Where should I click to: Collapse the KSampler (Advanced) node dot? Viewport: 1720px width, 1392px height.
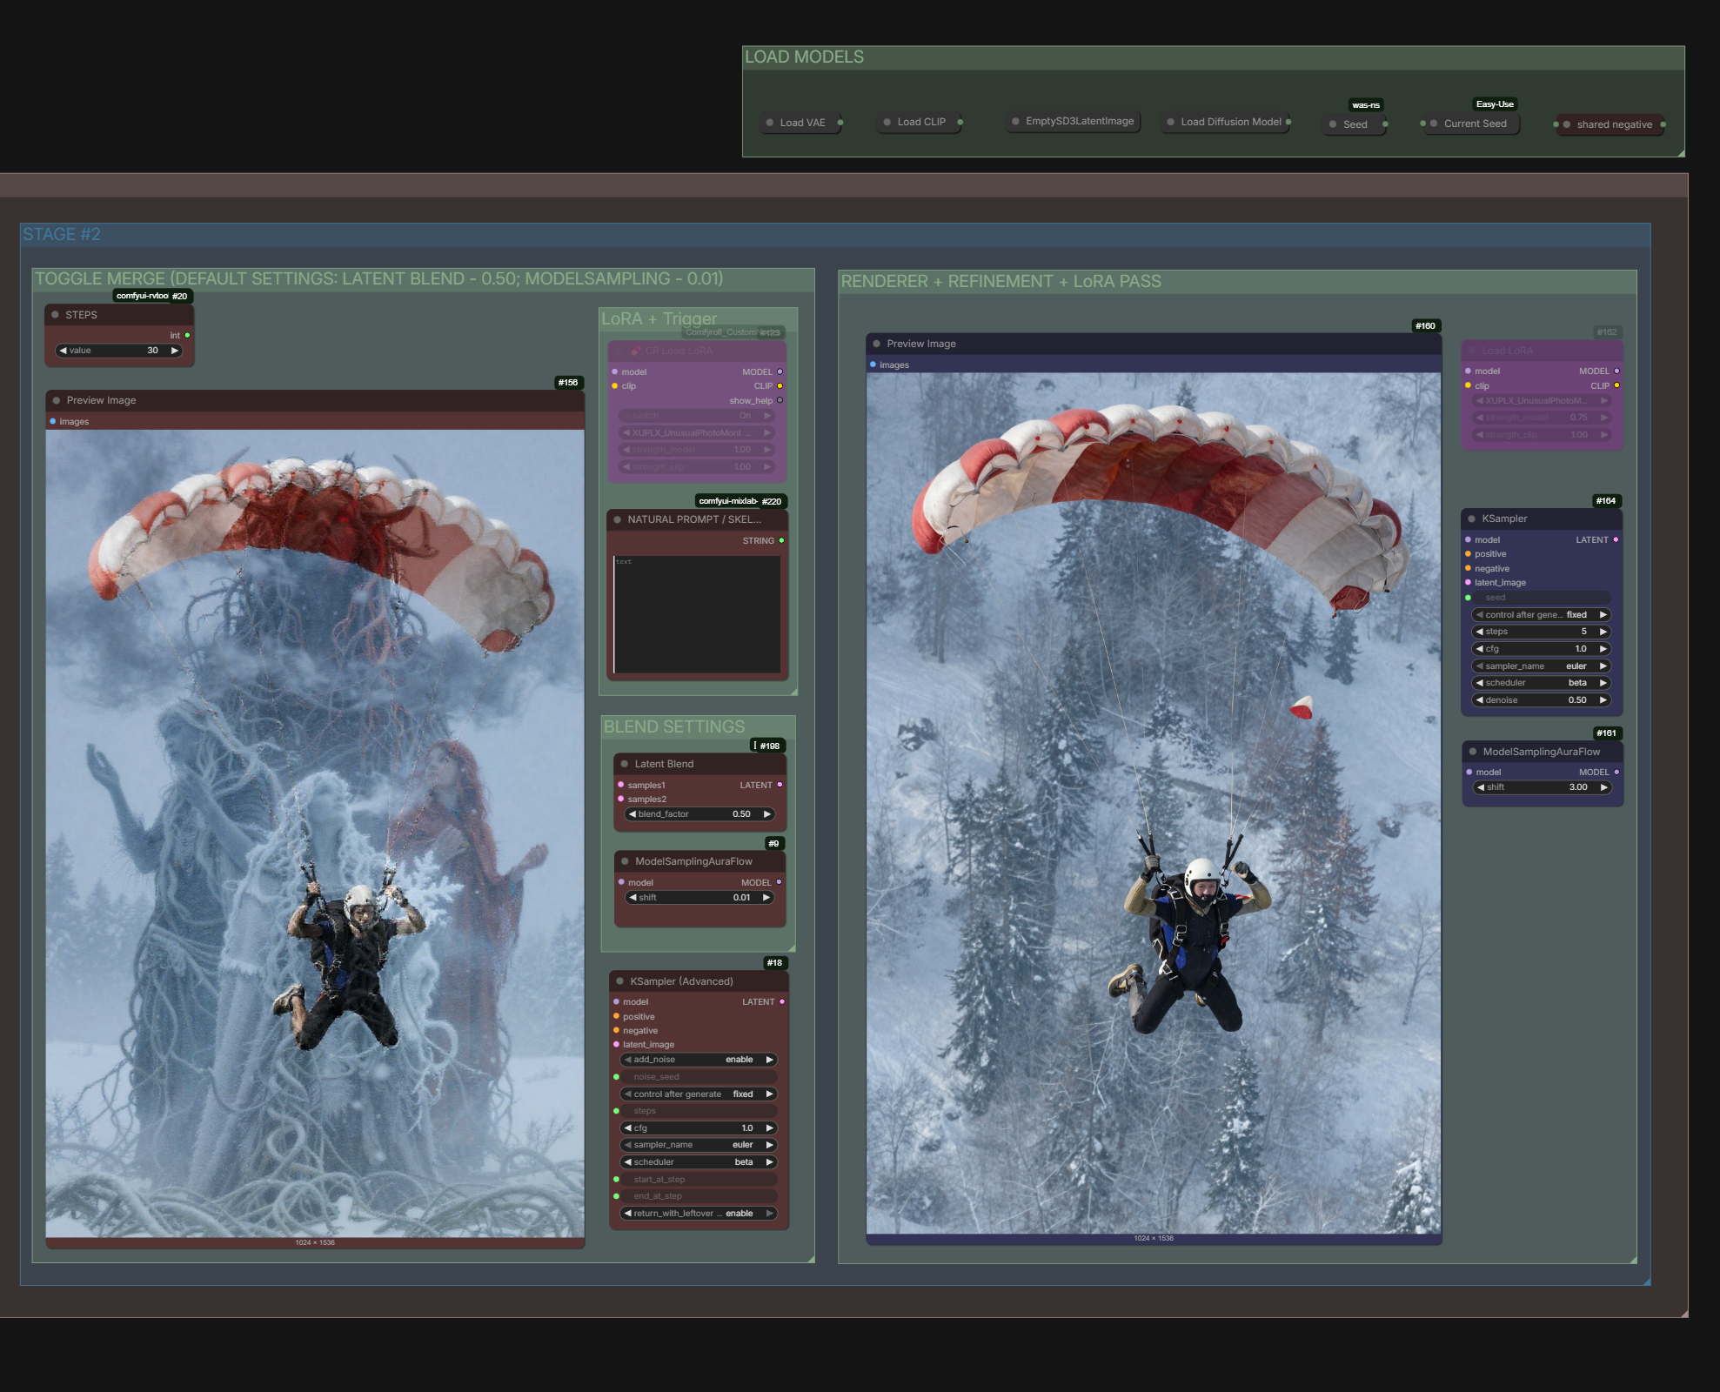pos(620,981)
